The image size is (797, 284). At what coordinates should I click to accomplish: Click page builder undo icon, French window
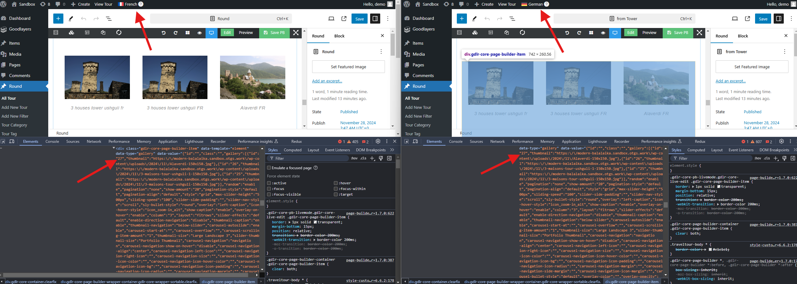(x=164, y=33)
